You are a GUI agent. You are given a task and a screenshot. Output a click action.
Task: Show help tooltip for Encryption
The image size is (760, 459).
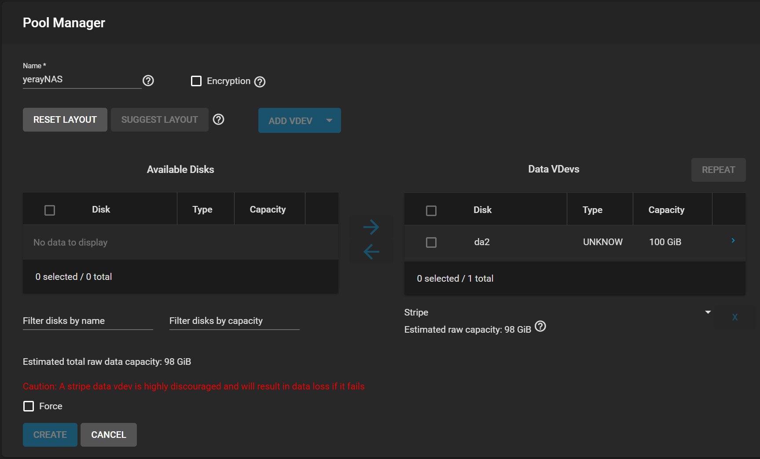click(x=260, y=82)
